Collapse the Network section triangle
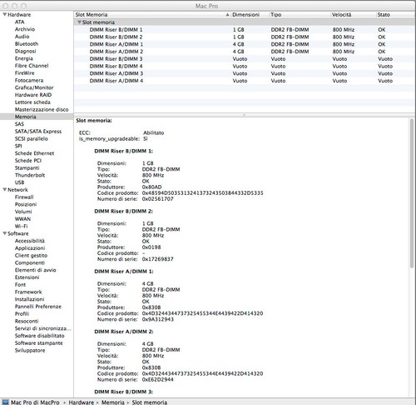Image resolution: width=416 pixels, height=405 pixels. 5,190
